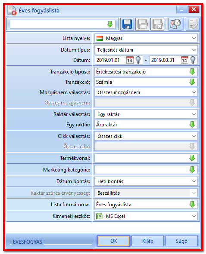
Task: Click the Egy raktár Áruraktár input field
Action: click(146, 125)
